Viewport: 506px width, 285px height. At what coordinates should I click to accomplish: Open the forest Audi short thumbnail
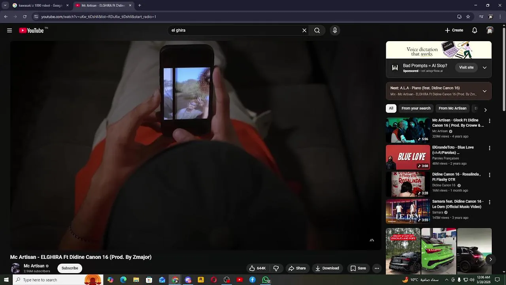pyautogui.click(x=403, y=251)
